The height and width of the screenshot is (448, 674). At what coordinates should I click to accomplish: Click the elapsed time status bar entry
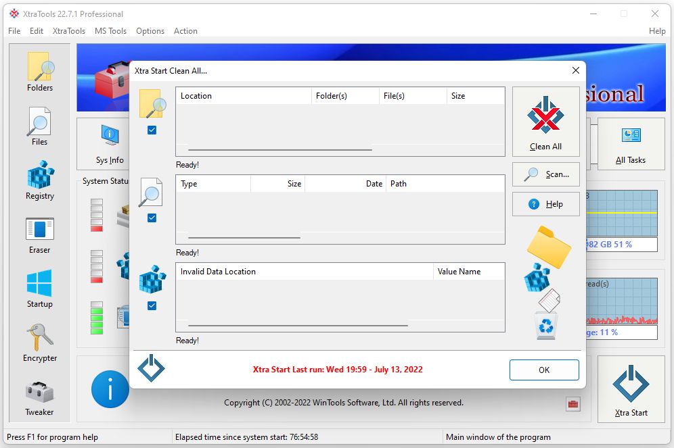(x=246, y=437)
